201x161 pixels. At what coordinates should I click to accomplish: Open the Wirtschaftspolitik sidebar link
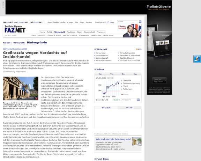[127, 53]
